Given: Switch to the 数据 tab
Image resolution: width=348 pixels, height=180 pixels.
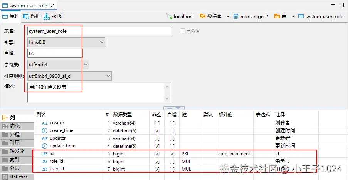Looking at the screenshot, I should tap(32, 17).
